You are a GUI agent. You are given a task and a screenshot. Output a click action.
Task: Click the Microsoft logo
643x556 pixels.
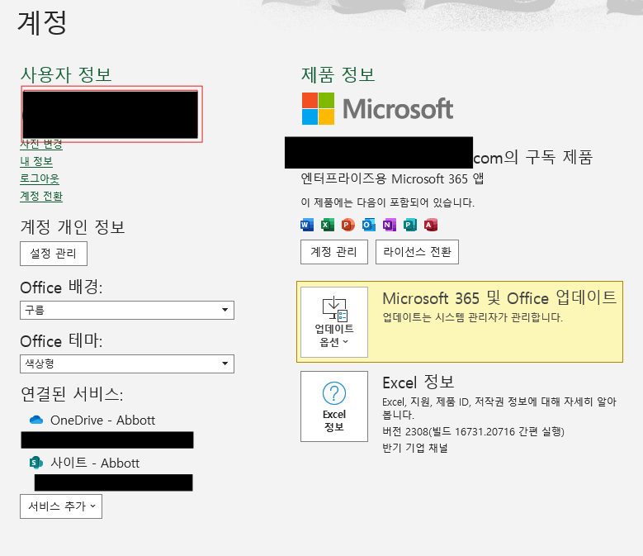pos(377,109)
